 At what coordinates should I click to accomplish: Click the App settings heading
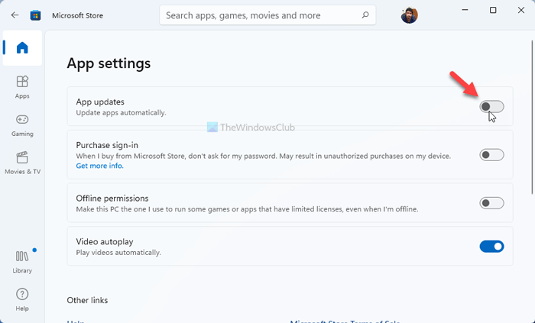point(109,63)
